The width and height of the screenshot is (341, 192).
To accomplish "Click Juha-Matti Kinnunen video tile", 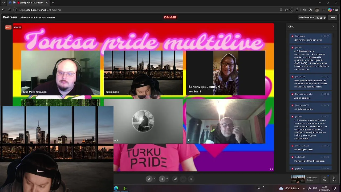I will tap(60, 73).
